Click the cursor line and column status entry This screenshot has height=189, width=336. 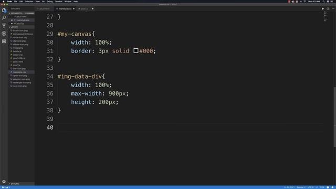click(289, 187)
